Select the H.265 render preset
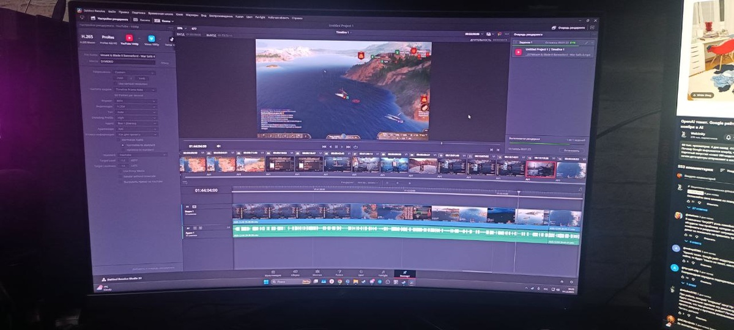 [87, 38]
